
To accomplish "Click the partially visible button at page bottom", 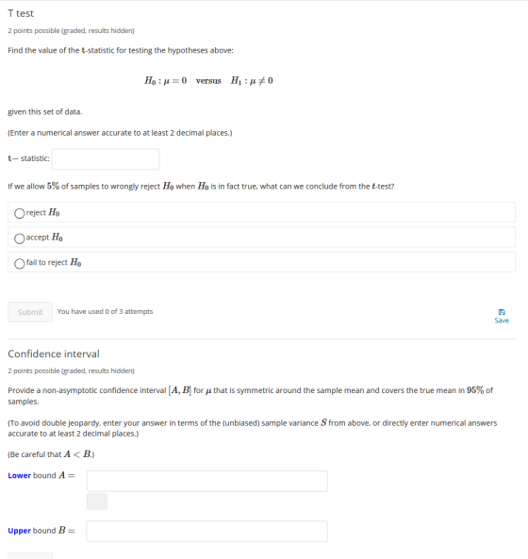I will (x=30, y=556).
